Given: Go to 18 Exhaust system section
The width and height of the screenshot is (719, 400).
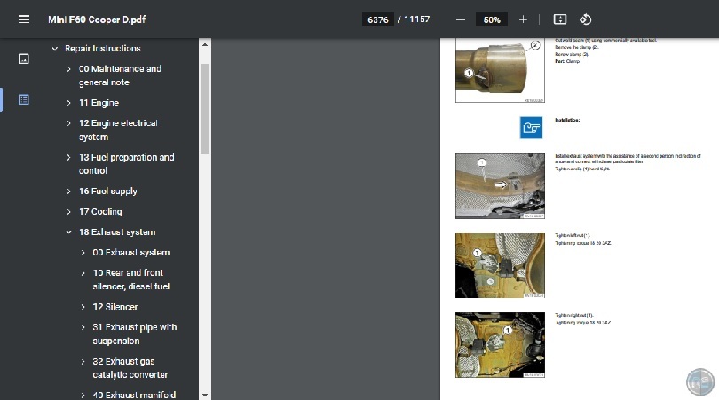Looking at the screenshot, I should 117,231.
